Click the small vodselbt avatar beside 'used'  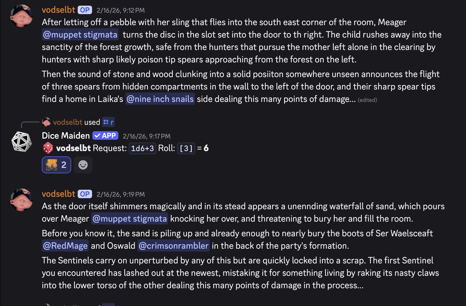coord(46,122)
